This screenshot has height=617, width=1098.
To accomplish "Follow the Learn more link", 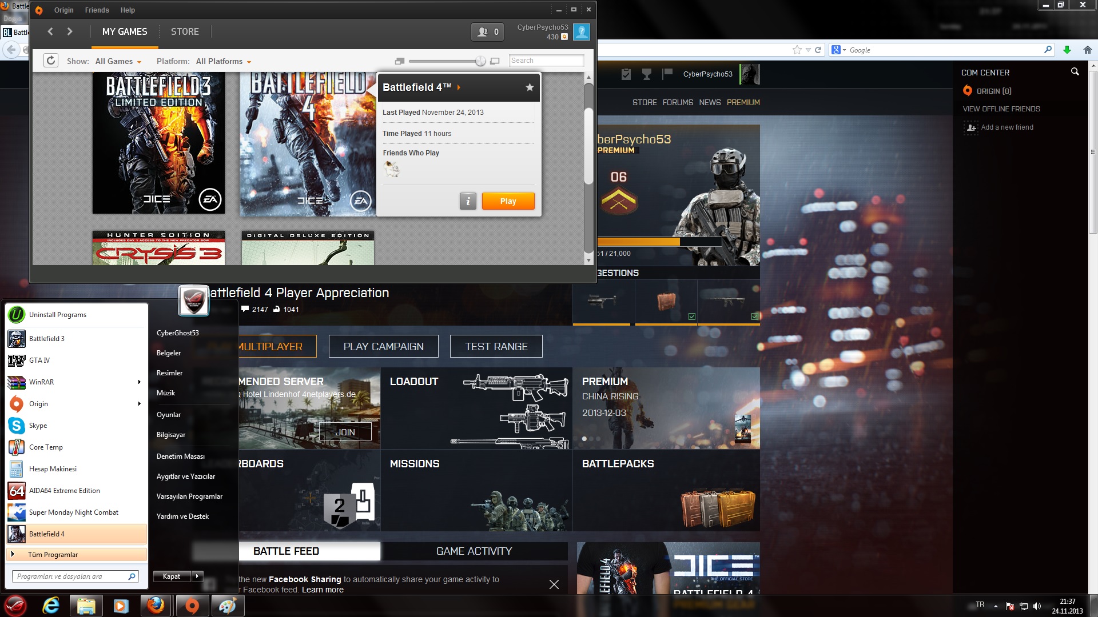I will pyautogui.click(x=323, y=590).
